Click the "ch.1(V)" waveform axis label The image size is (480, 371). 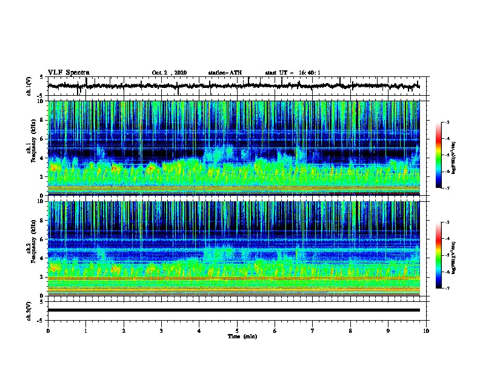[x=29, y=86]
